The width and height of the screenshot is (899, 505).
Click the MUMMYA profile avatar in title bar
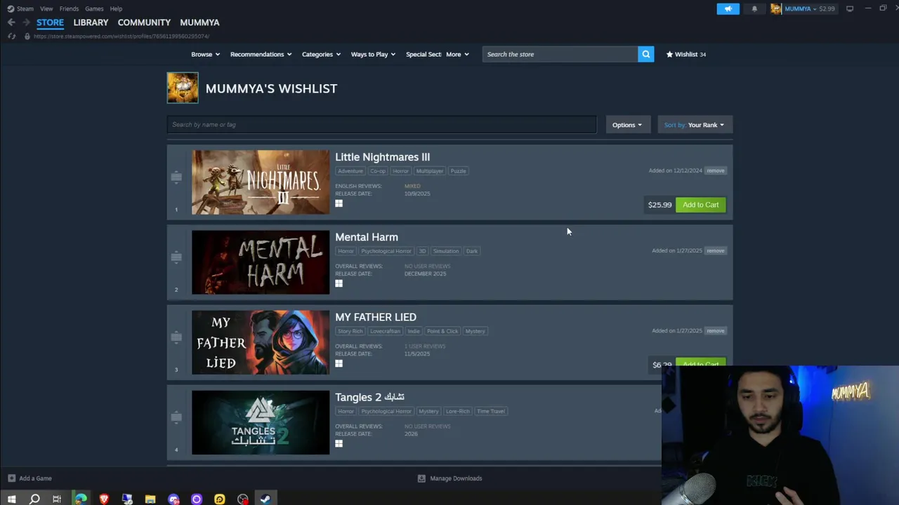[x=776, y=8]
